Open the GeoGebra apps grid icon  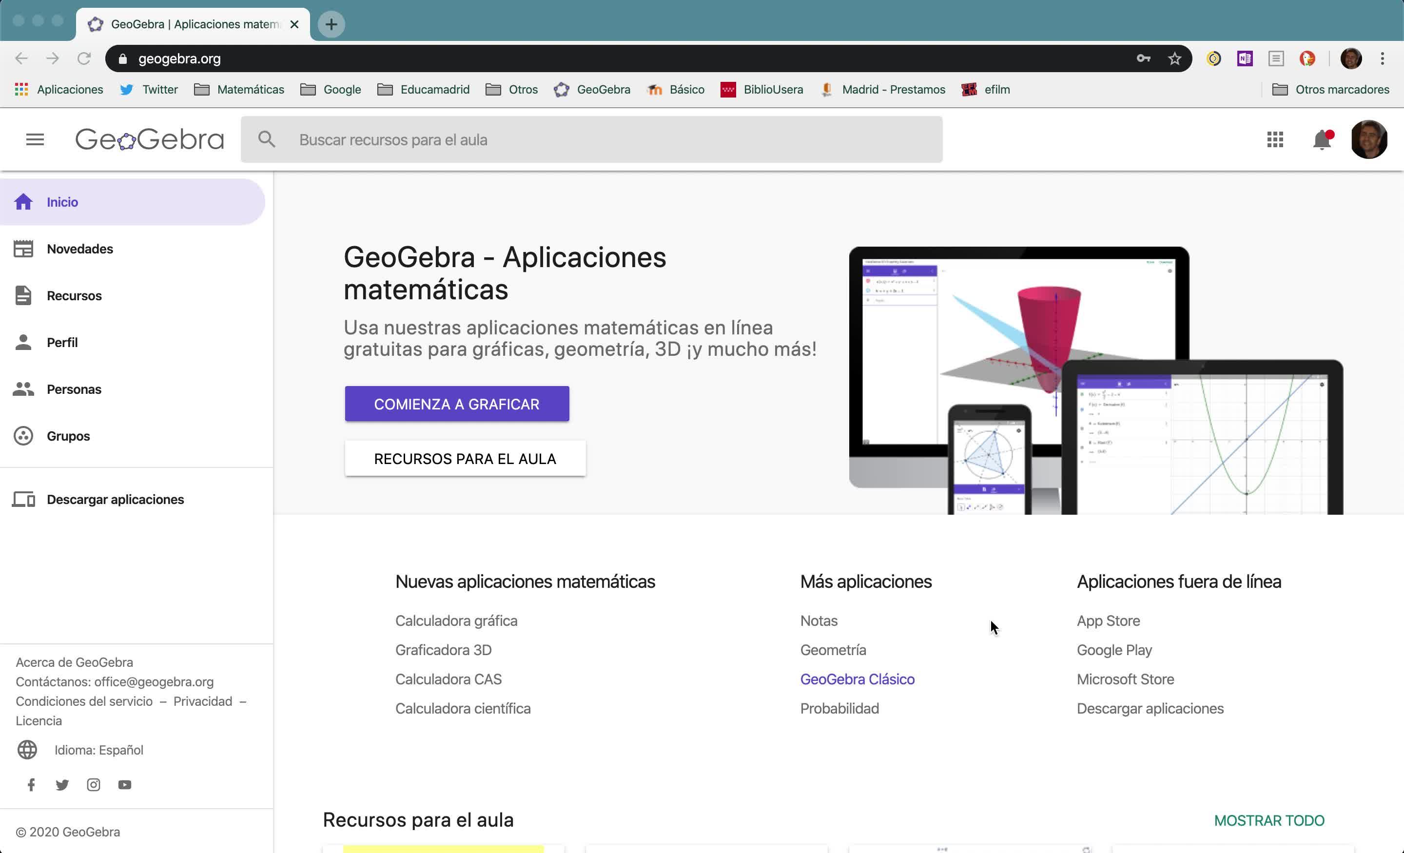click(x=1275, y=139)
